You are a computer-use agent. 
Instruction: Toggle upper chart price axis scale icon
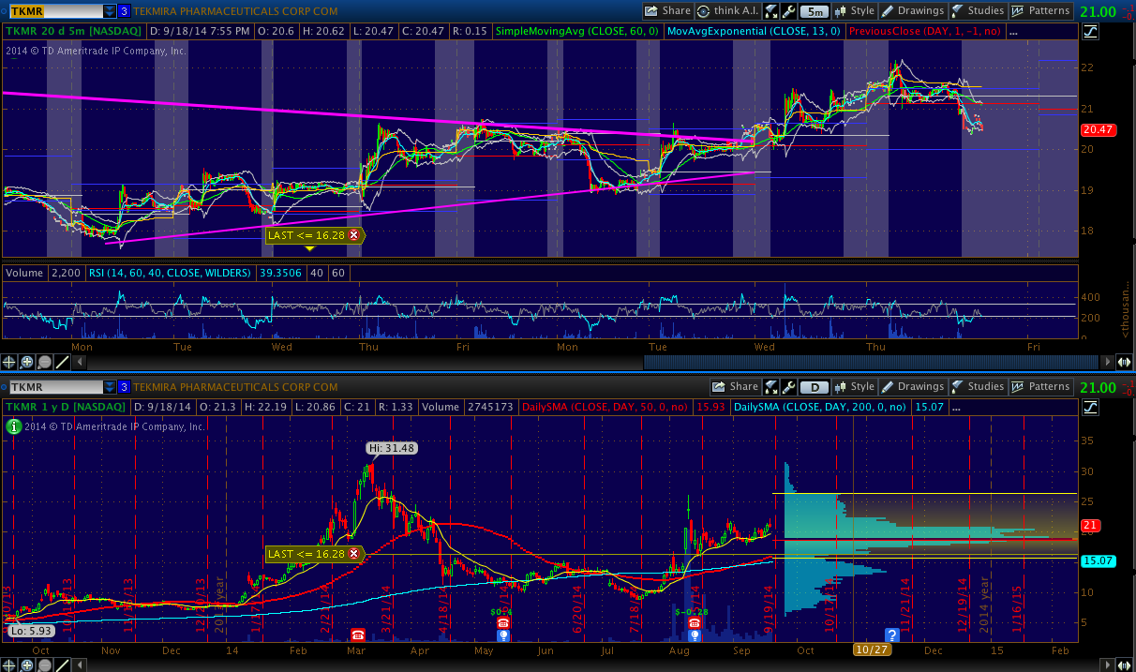pos(1090,32)
